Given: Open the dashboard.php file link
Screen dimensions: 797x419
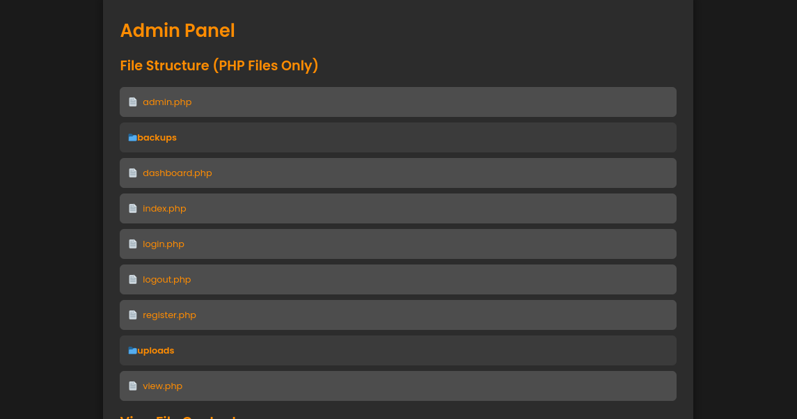Looking at the screenshot, I should [x=177, y=173].
